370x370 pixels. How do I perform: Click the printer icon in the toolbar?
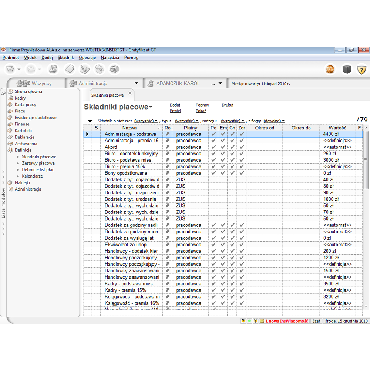(x=114, y=69)
